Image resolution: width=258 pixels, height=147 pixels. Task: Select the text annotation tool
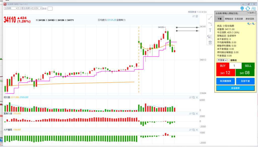pos(210,30)
